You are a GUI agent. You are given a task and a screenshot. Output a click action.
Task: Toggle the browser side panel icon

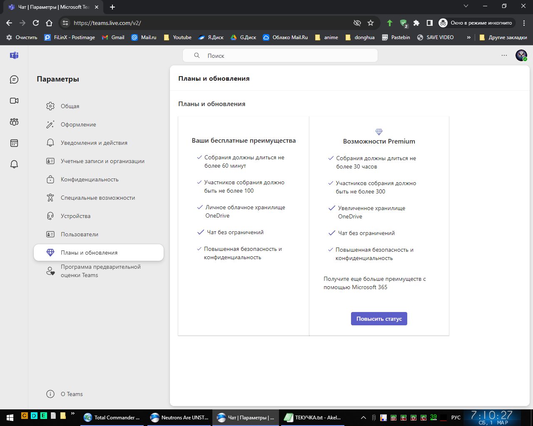click(x=430, y=23)
